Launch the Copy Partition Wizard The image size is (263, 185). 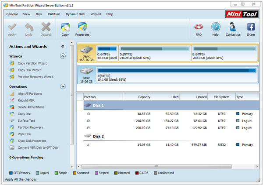[x=32, y=63]
